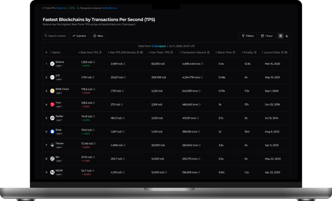Sort by Block Time column
Image resolution: width=332 pixels, height=201 pixels.
(x=224, y=53)
